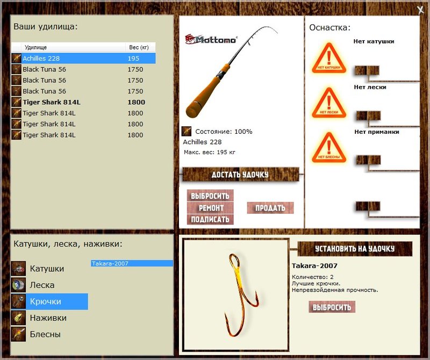The image size is (430, 360).
Task: Click the 'Нет приманки' warning triangle
Action: tap(329, 148)
